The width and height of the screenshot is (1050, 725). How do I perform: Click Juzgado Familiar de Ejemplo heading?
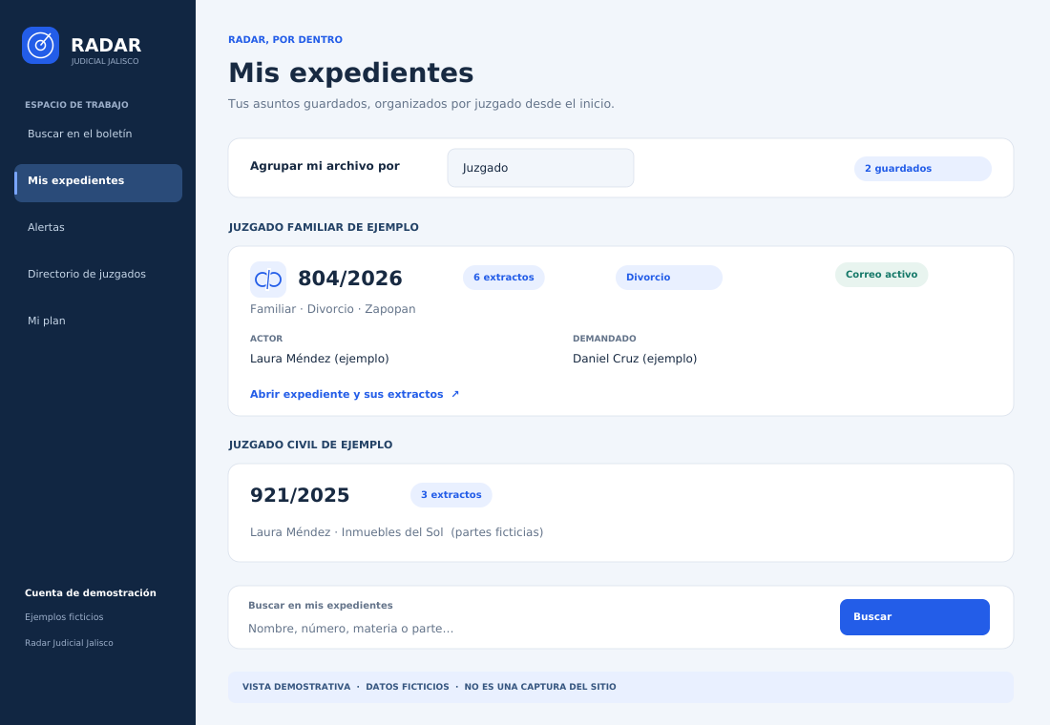coord(324,228)
